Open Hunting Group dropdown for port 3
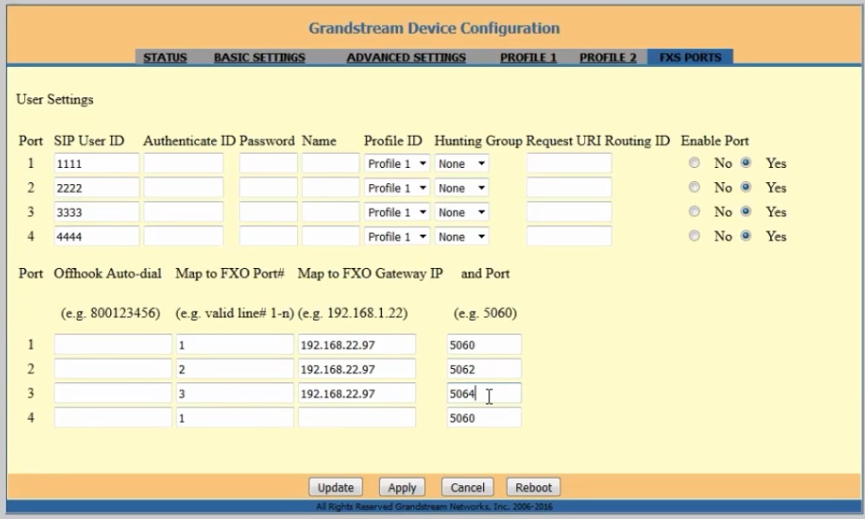Screen dimensions: 865x519 point(462,213)
